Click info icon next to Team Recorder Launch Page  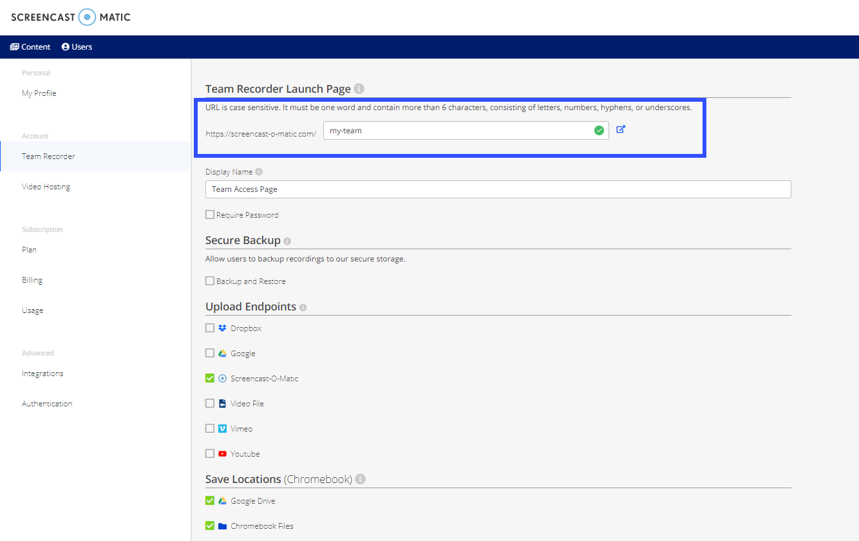click(359, 89)
